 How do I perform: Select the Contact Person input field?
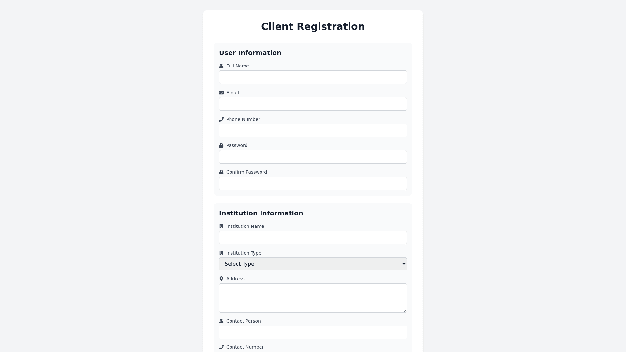pyautogui.click(x=313, y=332)
